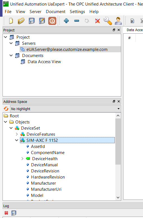Screen dimensions: 143x218
Task: Select the Manufacturer variable
Action: 43,183
